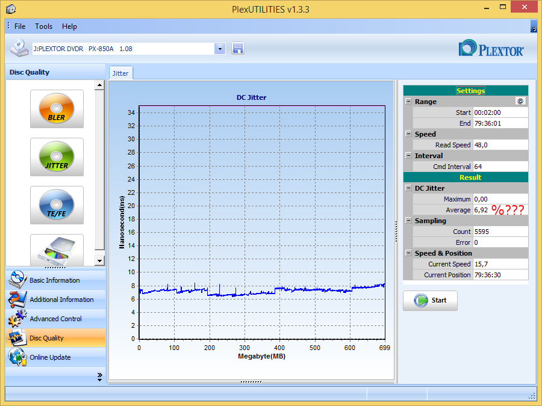This screenshot has width=542, height=406.
Task: Click the DC Jitter Maximum value
Action: pyautogui.click(x=500, y=199)
